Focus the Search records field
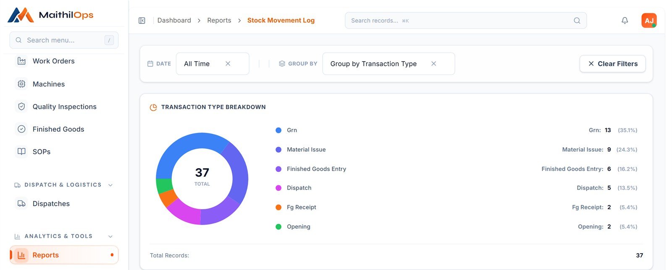This screenshot has width=672, height=270. tap(466, 21)
